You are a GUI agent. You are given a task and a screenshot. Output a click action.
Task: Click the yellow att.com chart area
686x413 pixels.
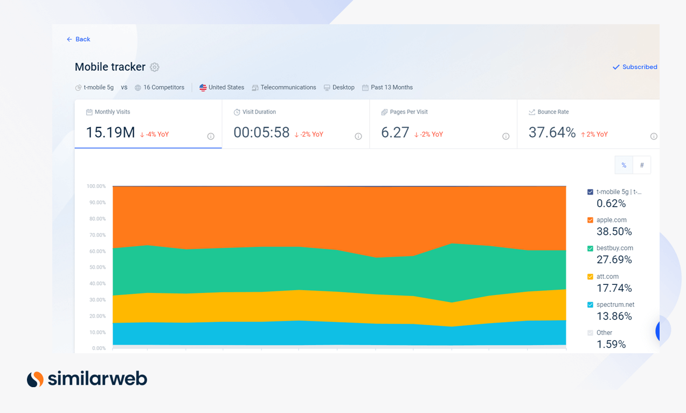click(x=339, y=307)
